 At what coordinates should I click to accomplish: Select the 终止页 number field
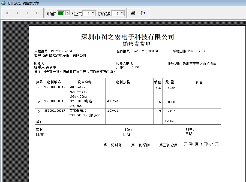pos(87,13)
